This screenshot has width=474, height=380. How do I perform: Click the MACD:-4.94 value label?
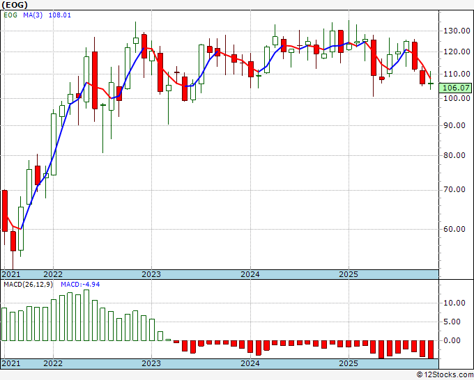[x=80, y=285]
